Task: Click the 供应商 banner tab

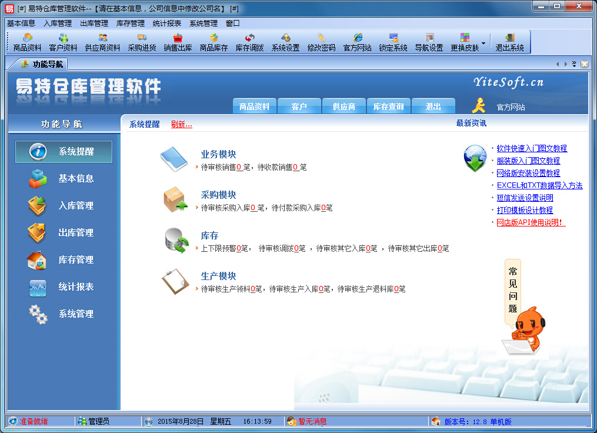Action: (344, 106)
